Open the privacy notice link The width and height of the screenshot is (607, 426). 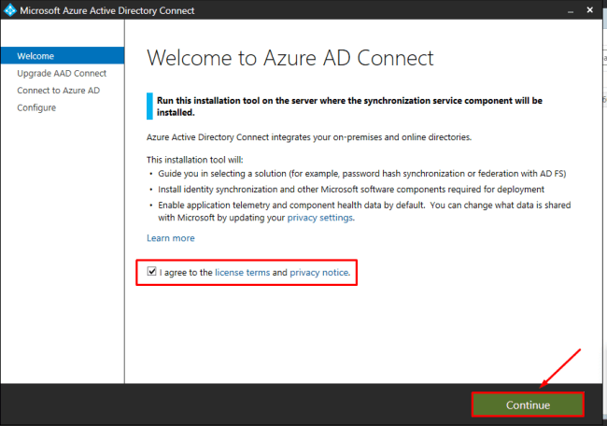(319, 273)
